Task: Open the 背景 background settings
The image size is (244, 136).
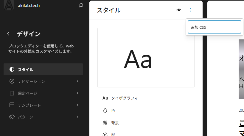Action: point(115,123)
